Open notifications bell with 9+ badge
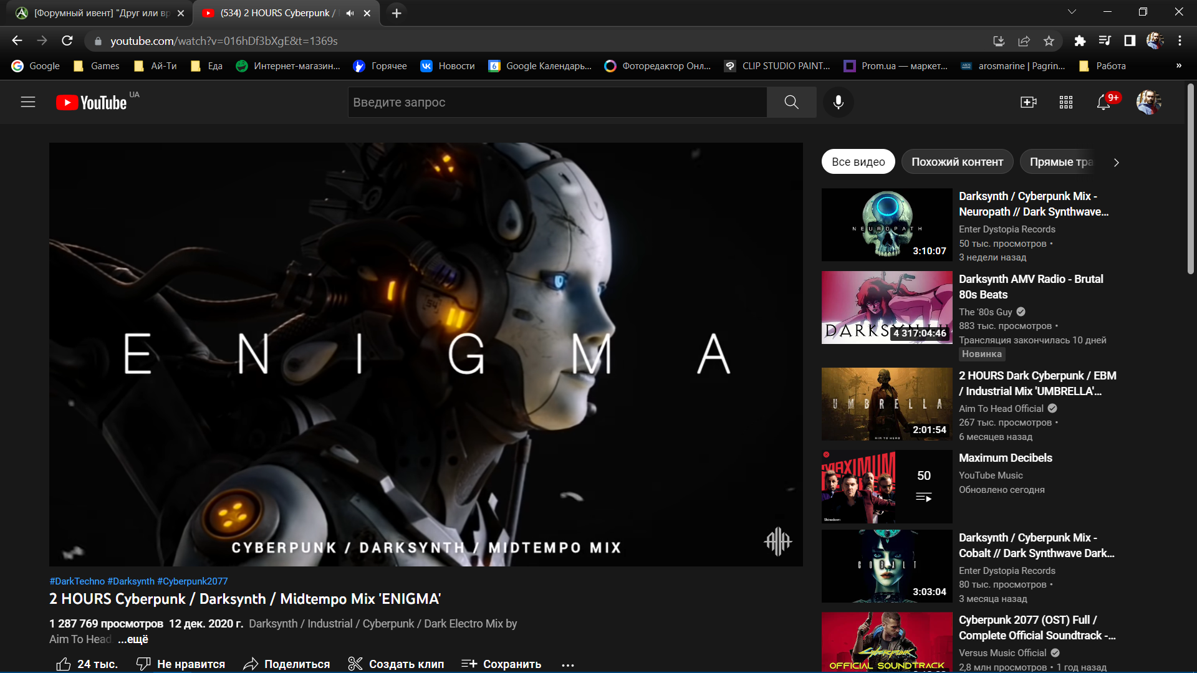 (1103, 102)
